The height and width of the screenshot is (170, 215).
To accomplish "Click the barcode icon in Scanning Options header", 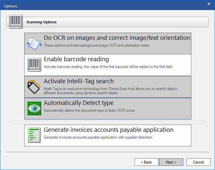I will (16, 21).
